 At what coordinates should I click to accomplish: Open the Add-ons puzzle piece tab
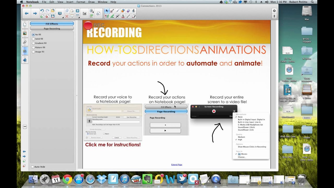(25, 60)
